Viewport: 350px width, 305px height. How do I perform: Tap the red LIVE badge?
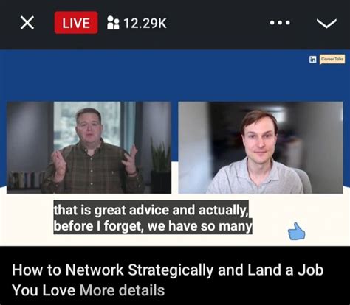[x=76, y=23]
